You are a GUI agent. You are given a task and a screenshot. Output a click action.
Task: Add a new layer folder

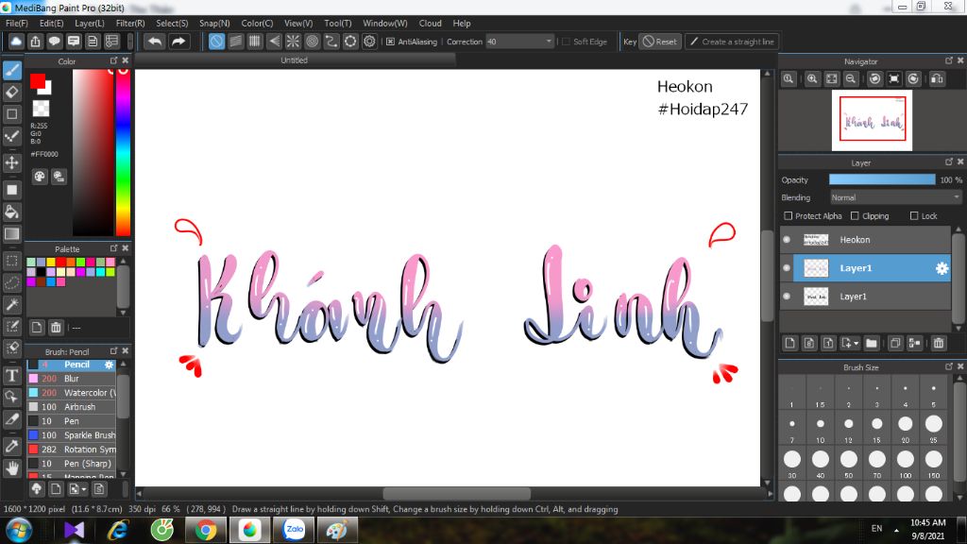[x=872, y=343]
